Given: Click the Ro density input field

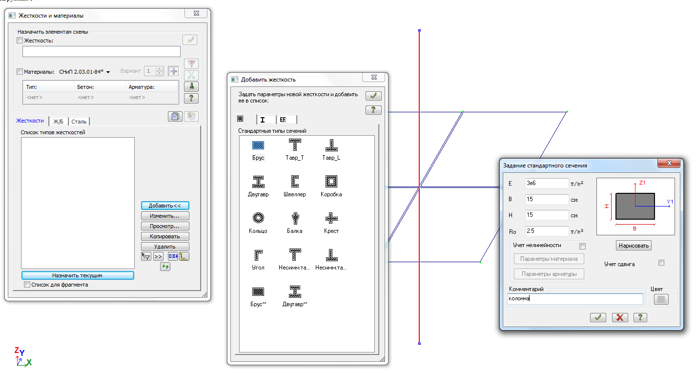Looking at the screenshot, I should 547,231.
